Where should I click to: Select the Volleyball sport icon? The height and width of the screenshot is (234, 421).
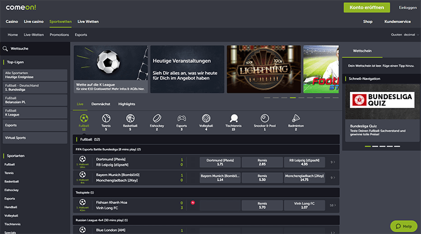206,118
